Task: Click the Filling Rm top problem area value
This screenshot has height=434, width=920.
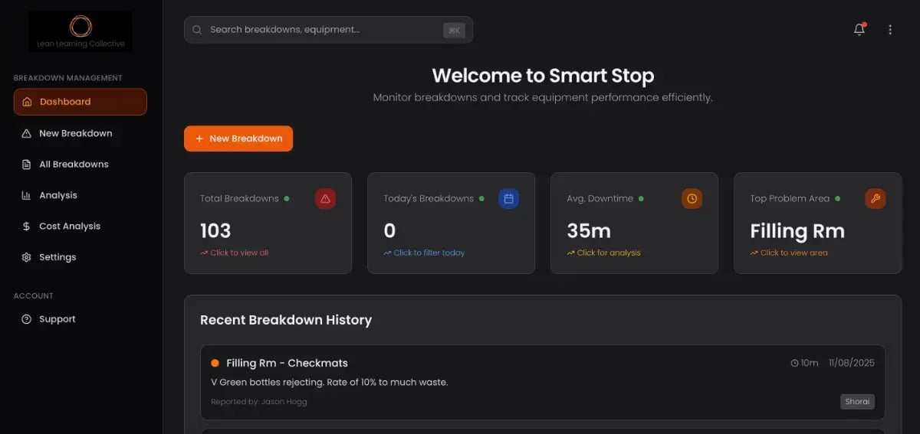Action: pos(797,230)
